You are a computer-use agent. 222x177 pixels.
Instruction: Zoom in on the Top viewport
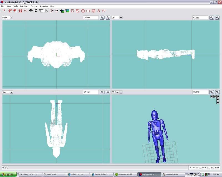point(102,92)
